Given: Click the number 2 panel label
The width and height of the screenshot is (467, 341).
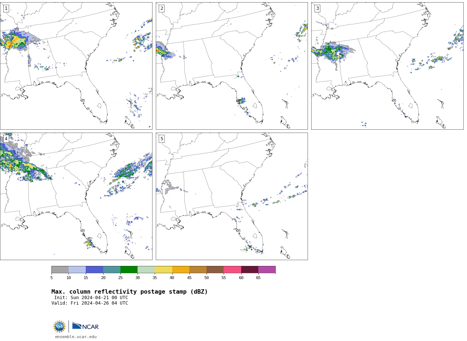Looking at the screenshot, I should pos(162,8).
